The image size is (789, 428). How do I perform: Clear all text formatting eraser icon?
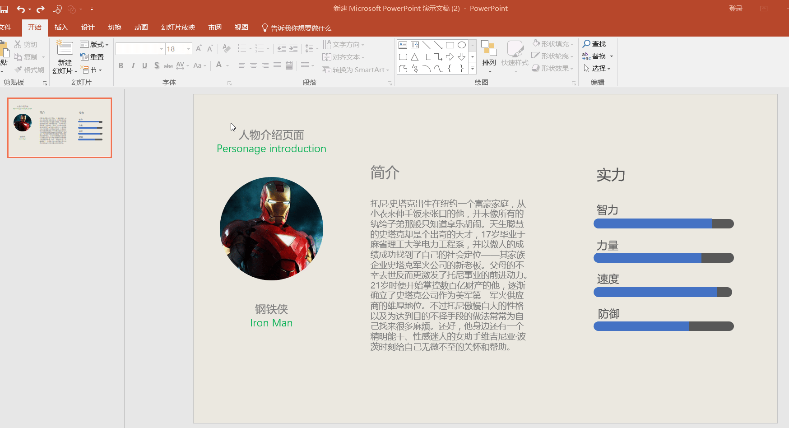pos(227,48)
